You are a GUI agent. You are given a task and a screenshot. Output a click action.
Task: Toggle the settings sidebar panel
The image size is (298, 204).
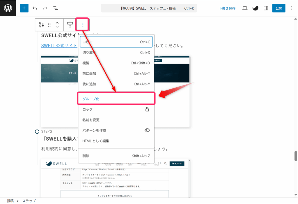pyautogui.click(x=266, y=8)
